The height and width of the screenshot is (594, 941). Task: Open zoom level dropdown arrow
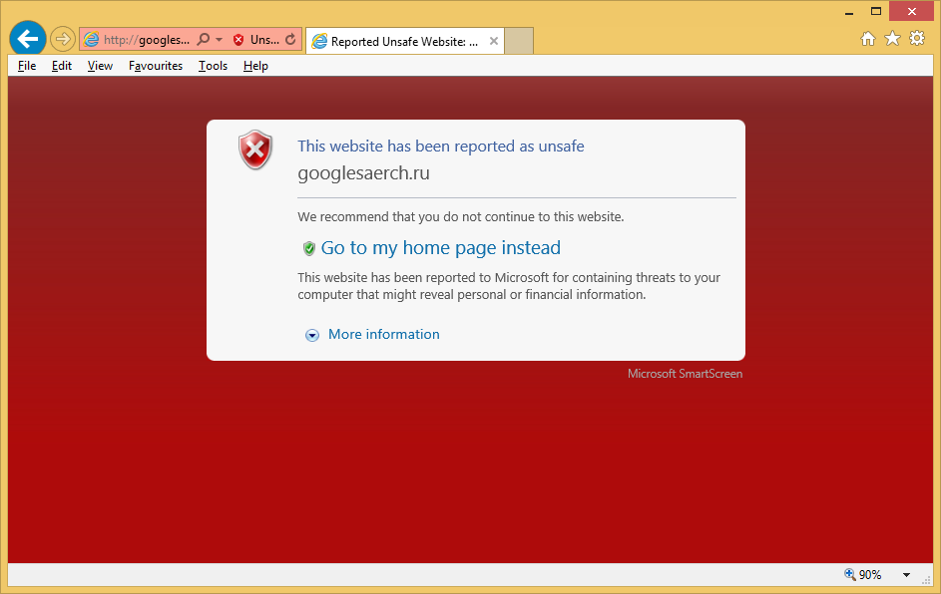click(x=906, y=575)
